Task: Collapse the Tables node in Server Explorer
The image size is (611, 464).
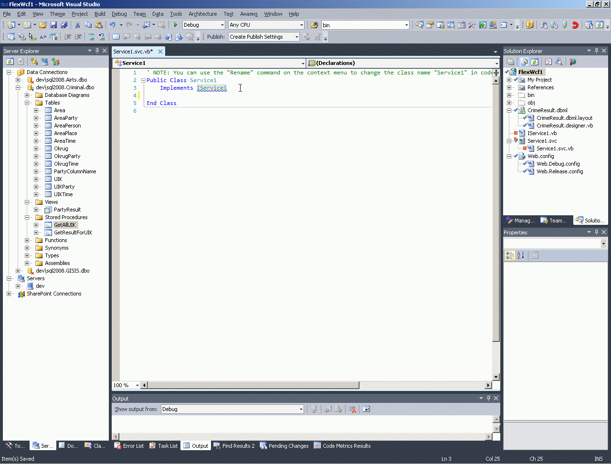Action: pos(27,103)
